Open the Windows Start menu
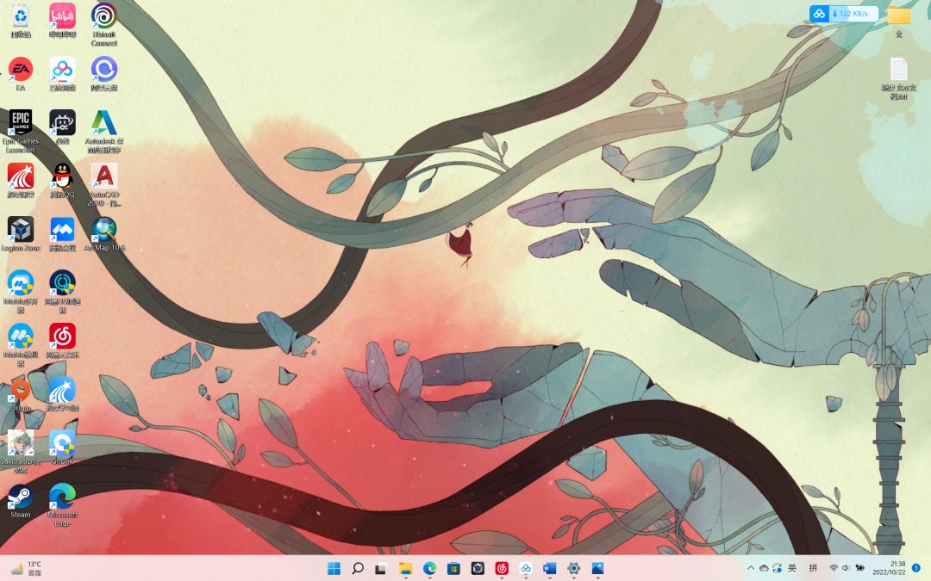Screen dimensions: 931x581 (x=334, y=569)
